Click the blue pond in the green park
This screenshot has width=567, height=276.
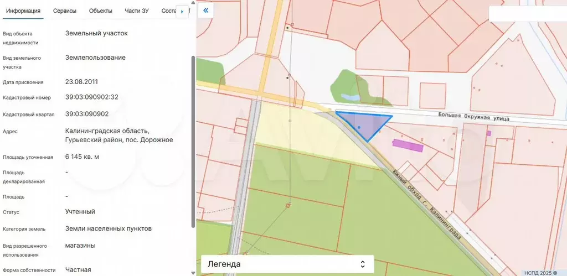[x=350, y=97]
